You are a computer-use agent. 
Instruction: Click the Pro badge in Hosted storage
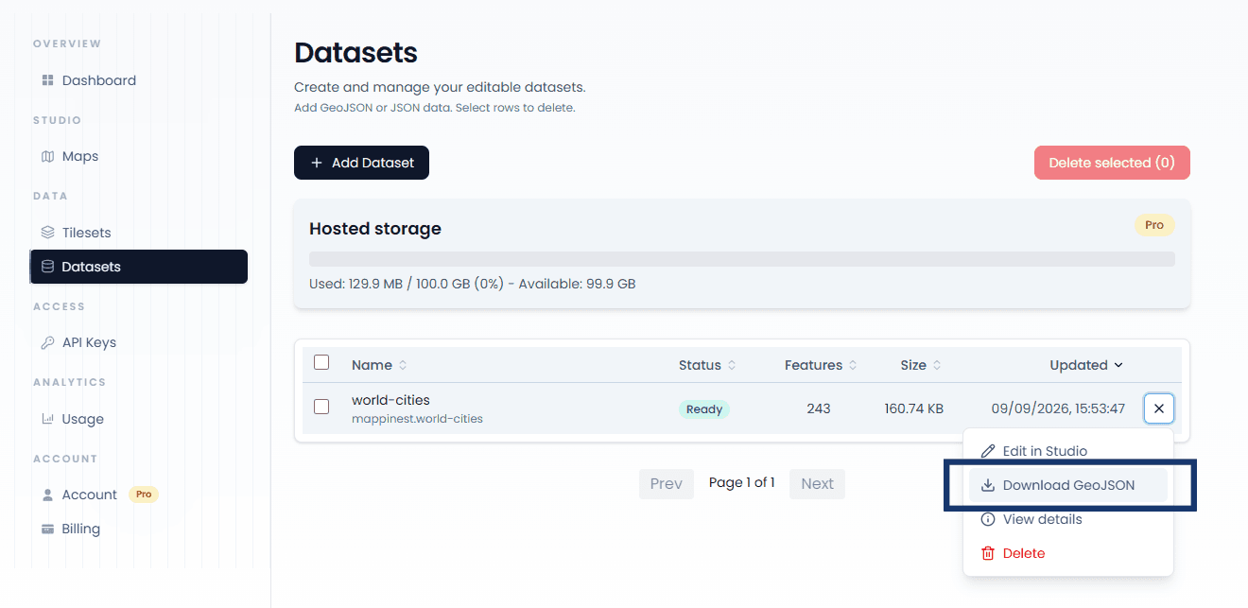tap(1154, 225)
